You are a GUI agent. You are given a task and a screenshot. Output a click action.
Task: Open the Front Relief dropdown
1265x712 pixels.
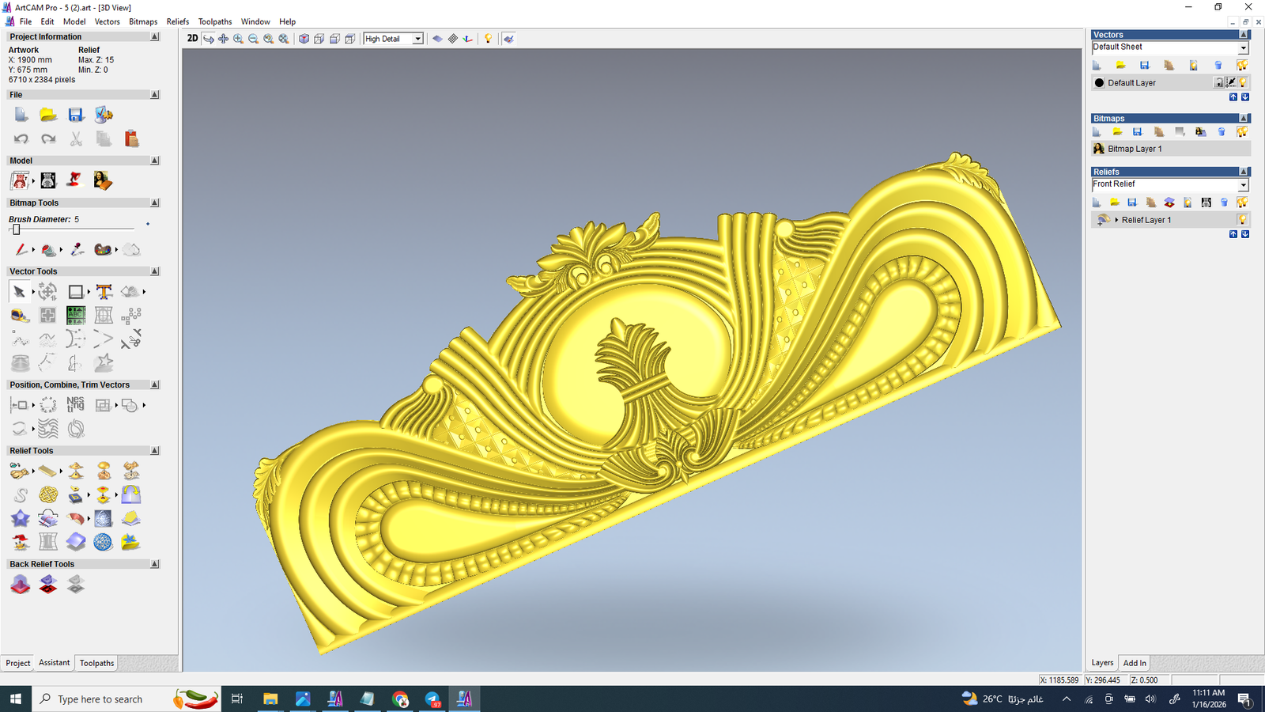(x=1243, y=185)
